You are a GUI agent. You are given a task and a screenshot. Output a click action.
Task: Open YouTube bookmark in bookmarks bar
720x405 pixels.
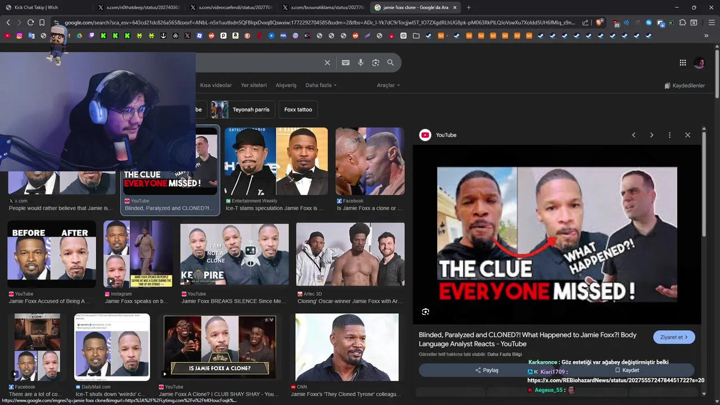(x=7, y=35)
